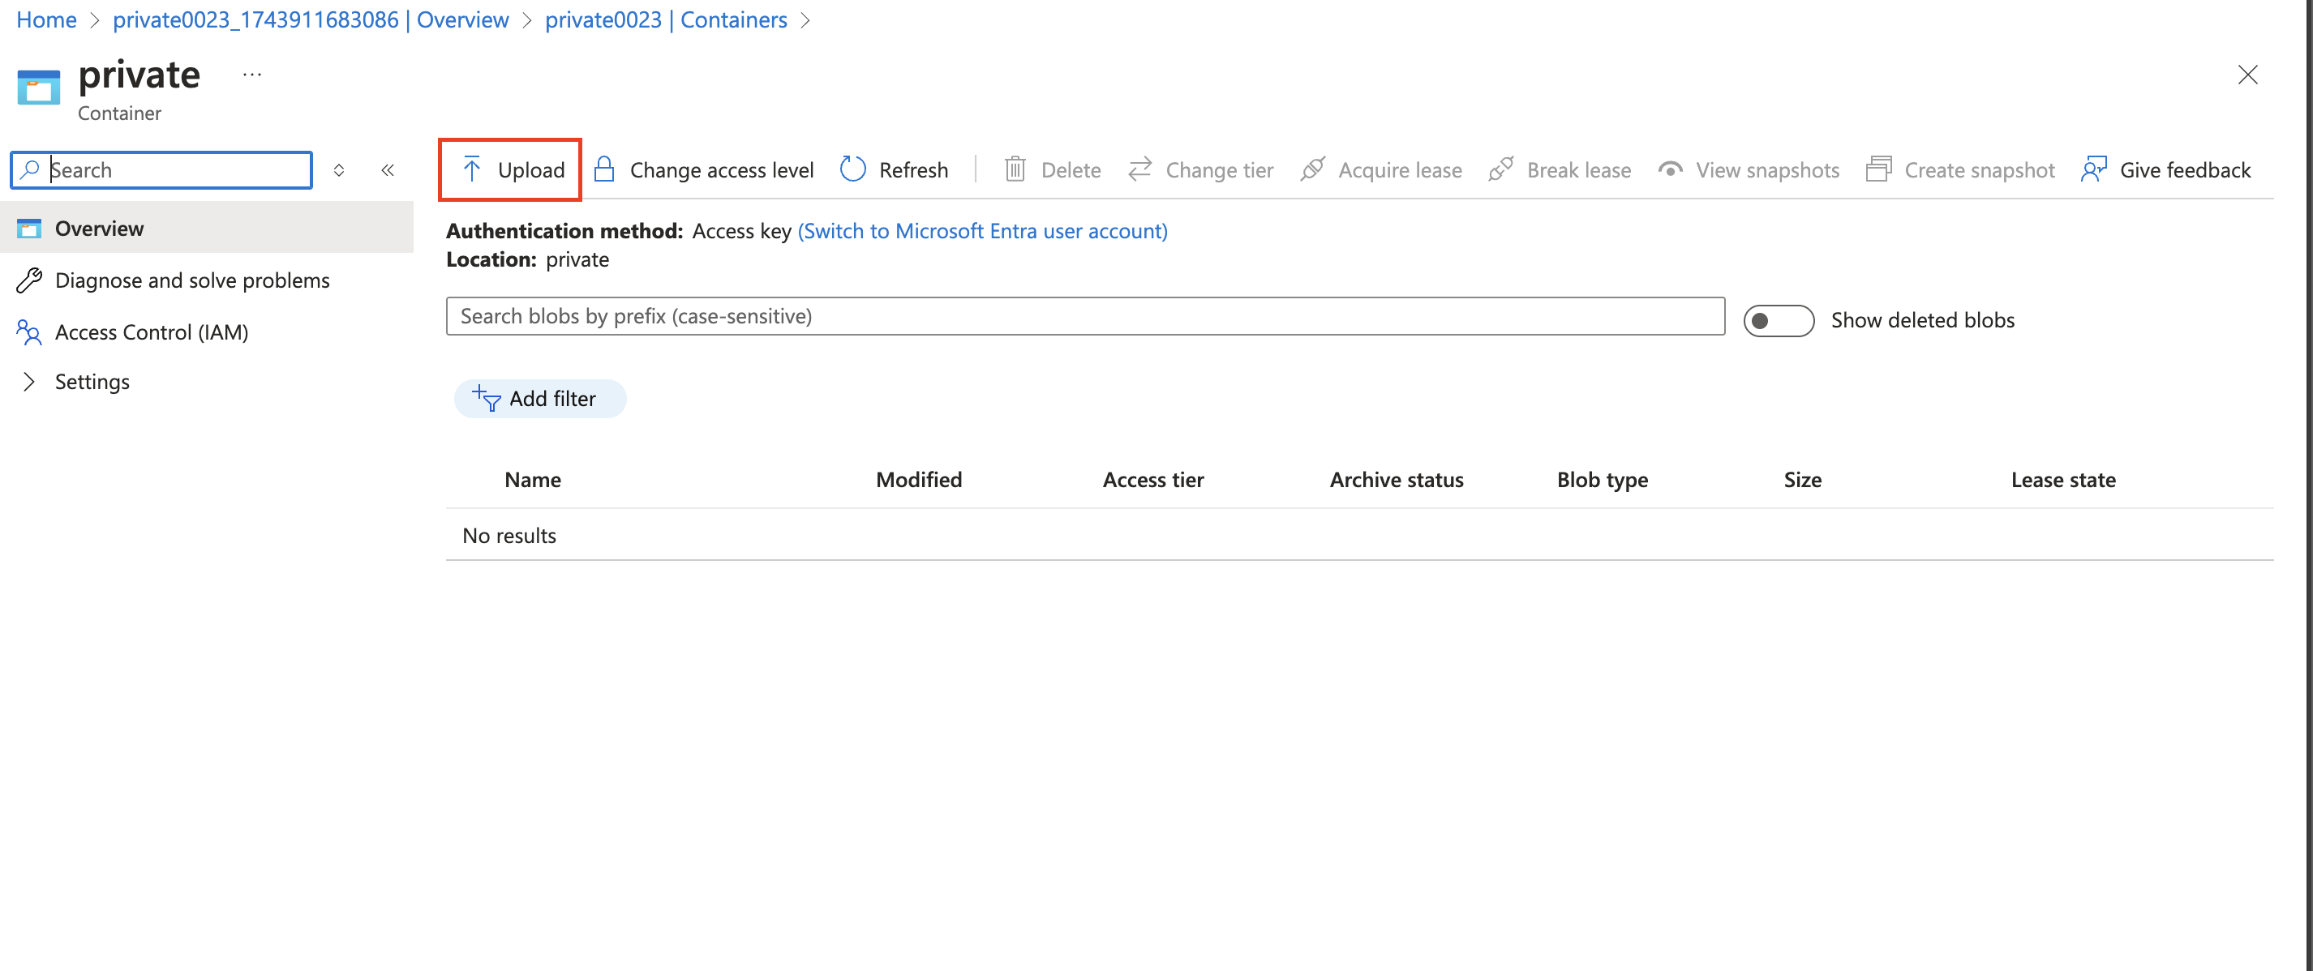The width and height of the screenshot is (2313, 971).
Task: Click the Break lease icon
Action: tap(1500, 169)
